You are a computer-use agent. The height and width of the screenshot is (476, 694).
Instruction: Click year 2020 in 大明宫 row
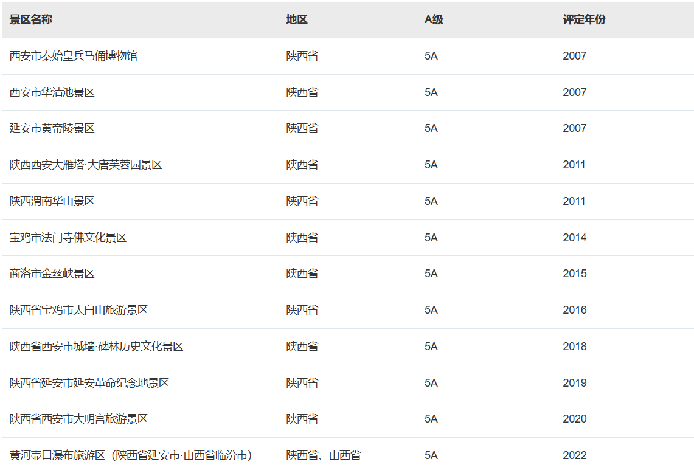[575, 418]
